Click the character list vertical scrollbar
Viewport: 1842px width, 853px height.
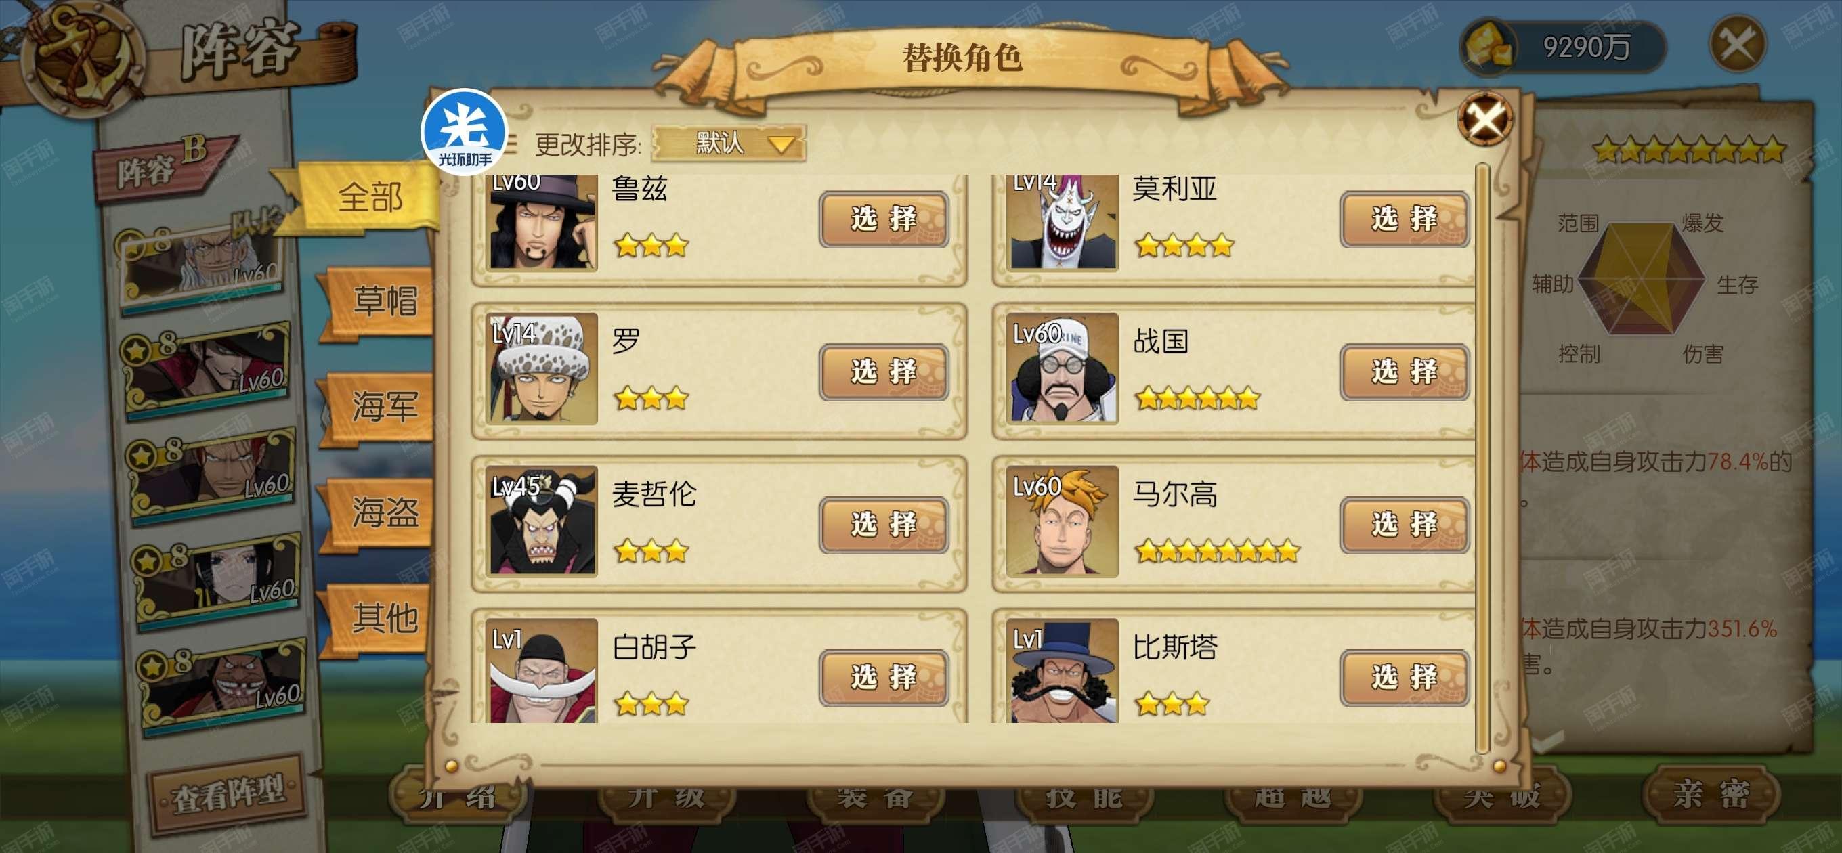1482,458
